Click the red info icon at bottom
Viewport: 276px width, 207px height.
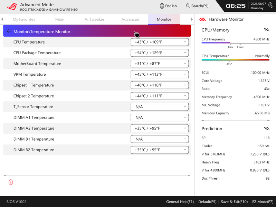11,182
